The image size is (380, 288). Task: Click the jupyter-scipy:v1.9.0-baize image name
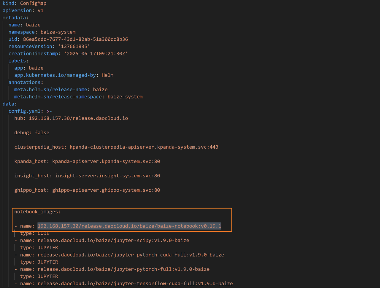[x=113, y=240]
